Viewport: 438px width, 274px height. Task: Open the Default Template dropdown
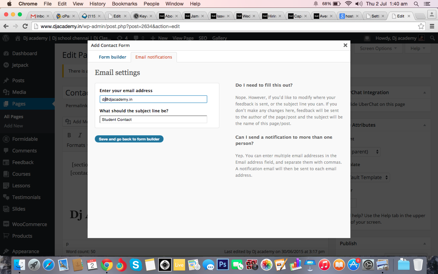pyautogui.click(x=370, y=177)
